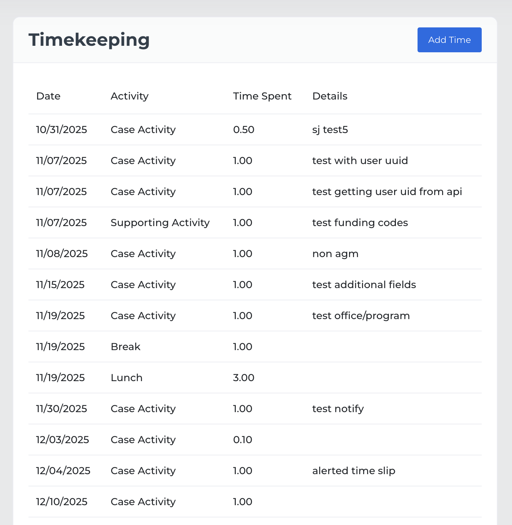Select the Activity column header
The image size is (512, 525).
(129, 96)
